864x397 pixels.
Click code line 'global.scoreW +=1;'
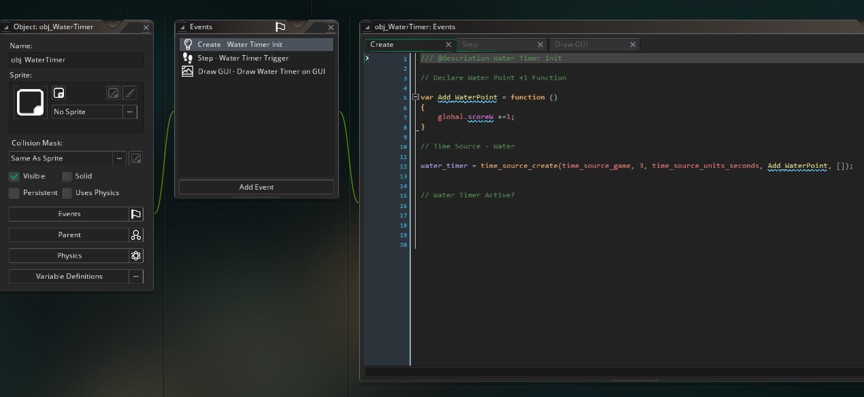476,117
